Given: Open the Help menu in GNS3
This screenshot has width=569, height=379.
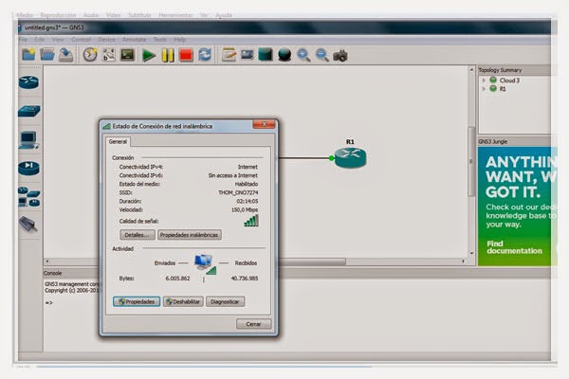Looking at the screenshot, I should pos(179,40).
